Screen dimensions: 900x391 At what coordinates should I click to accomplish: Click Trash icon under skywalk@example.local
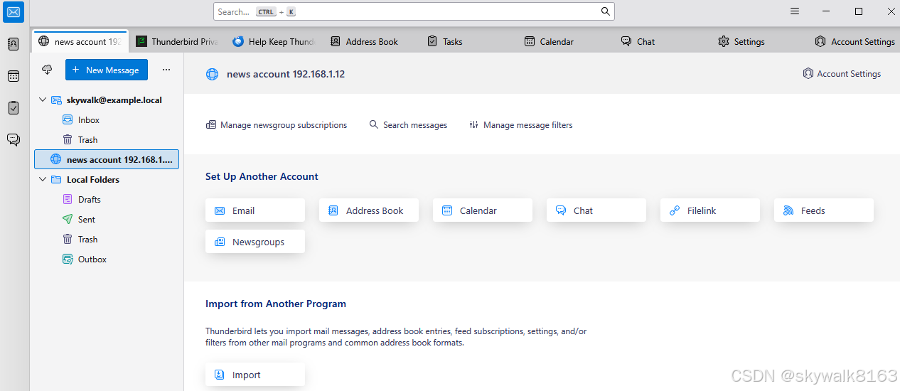tap(68, 140)
